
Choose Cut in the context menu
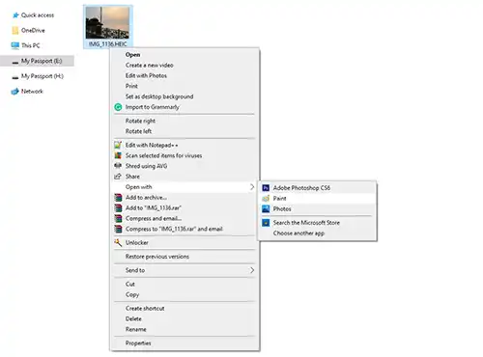click(x=185, y=284)
